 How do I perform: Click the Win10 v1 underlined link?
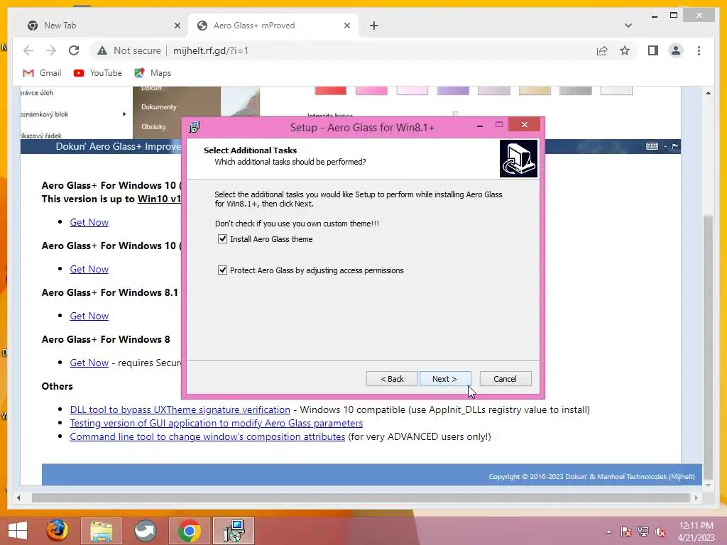click(x=159, y=199)
